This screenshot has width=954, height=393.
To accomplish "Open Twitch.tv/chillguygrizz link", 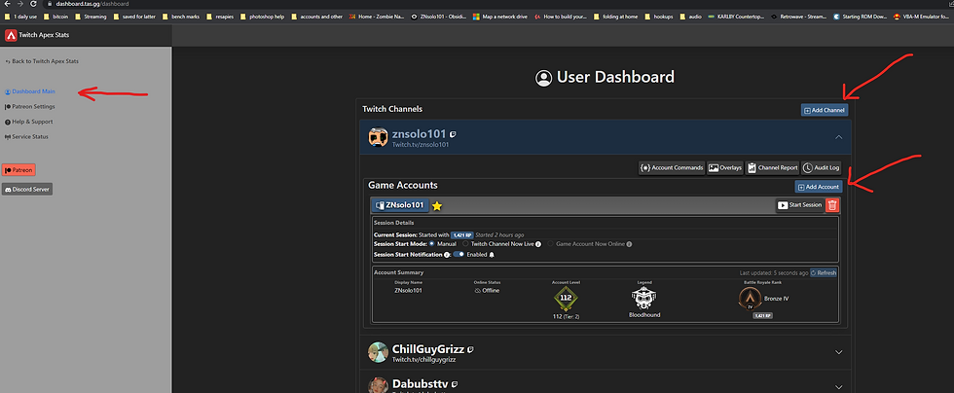I will click(x=424, y=360).
